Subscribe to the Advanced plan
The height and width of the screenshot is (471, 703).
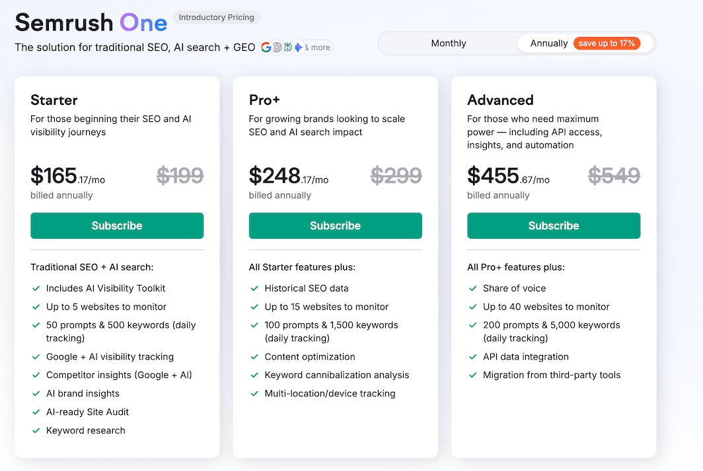point(554,226)
